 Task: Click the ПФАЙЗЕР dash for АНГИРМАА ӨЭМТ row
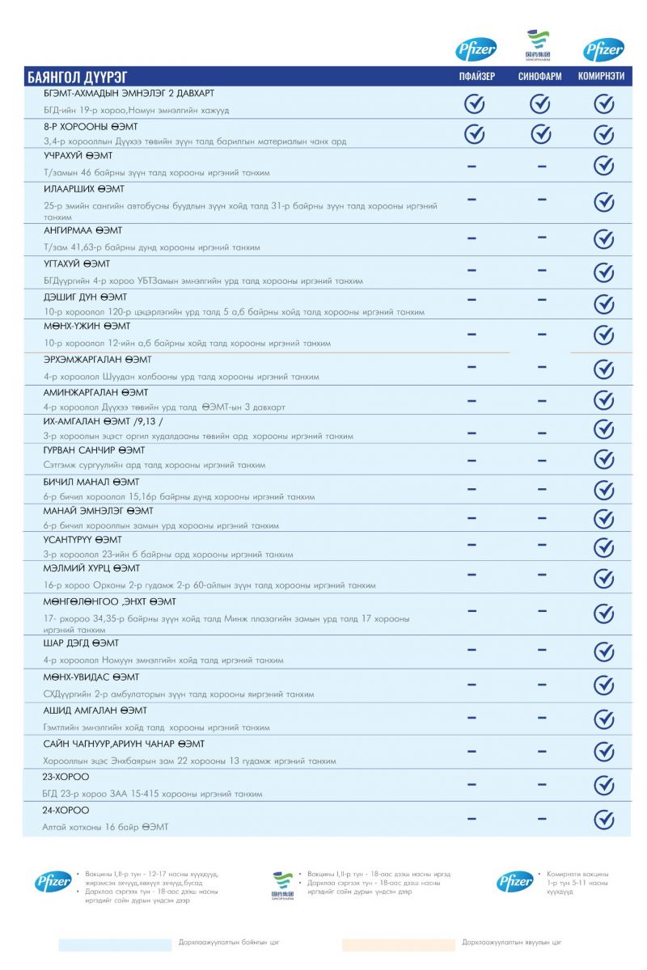pyautogui.click(x=472, y=238)
